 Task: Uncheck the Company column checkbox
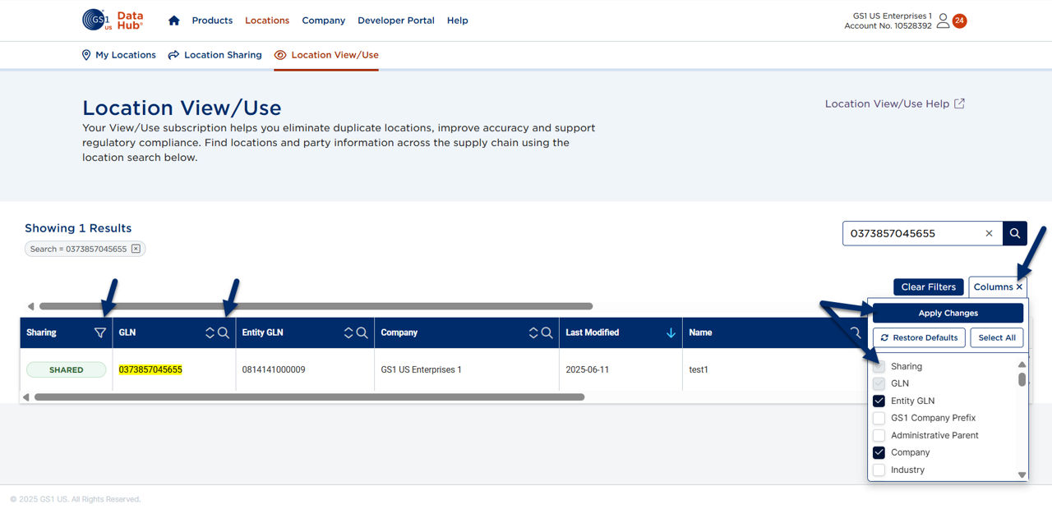click(879, 452)
